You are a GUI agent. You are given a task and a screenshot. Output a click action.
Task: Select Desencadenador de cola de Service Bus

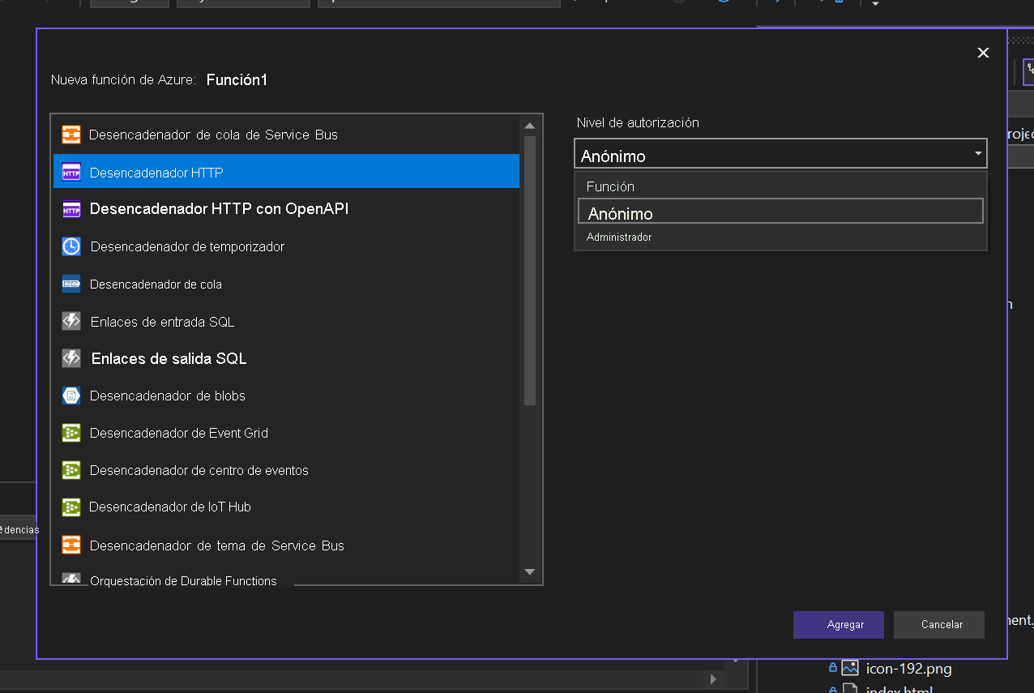pos(286,135)
